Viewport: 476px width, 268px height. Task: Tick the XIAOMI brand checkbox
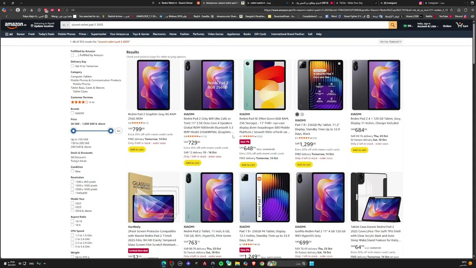click(x=73, y=113)
